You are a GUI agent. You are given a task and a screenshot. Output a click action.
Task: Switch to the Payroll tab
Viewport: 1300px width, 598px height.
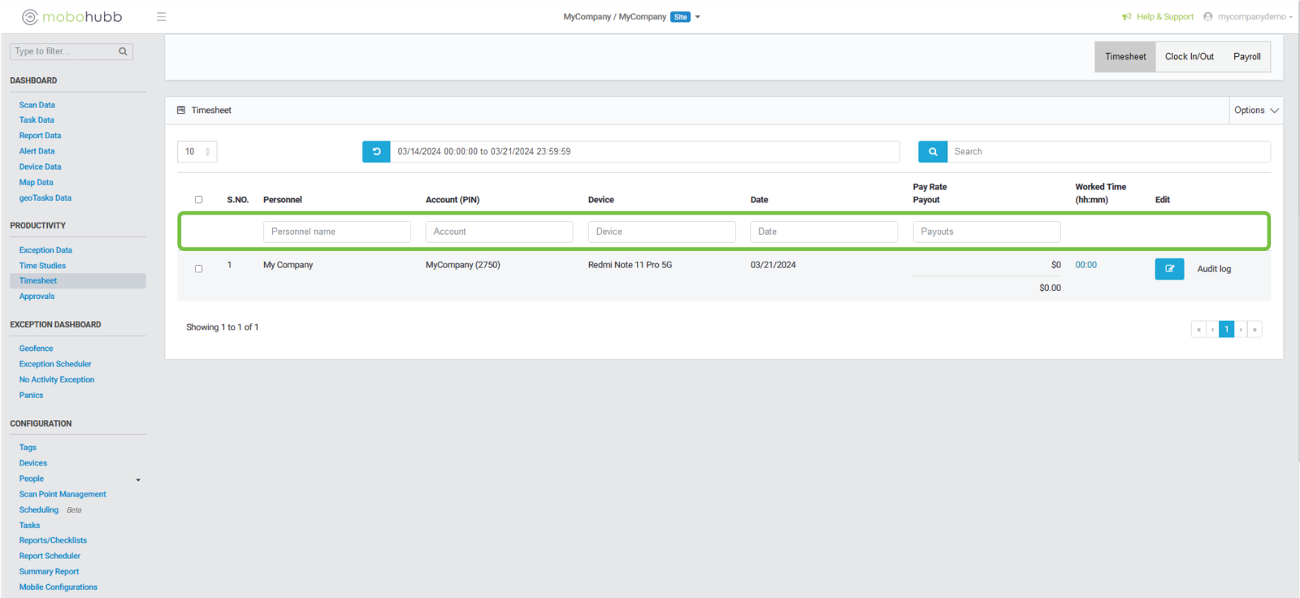coord(1246,57)
